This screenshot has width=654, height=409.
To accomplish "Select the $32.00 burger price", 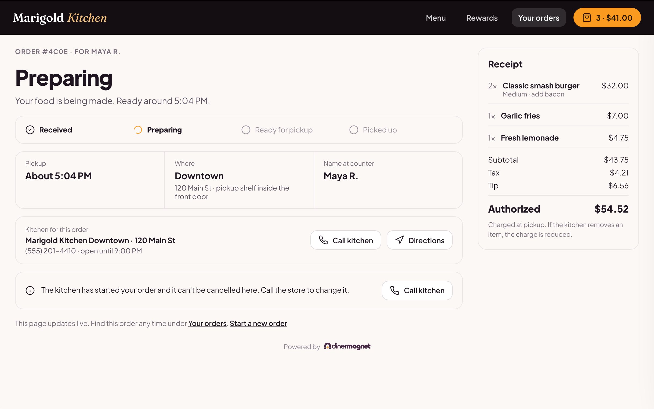I will [615, 86].
